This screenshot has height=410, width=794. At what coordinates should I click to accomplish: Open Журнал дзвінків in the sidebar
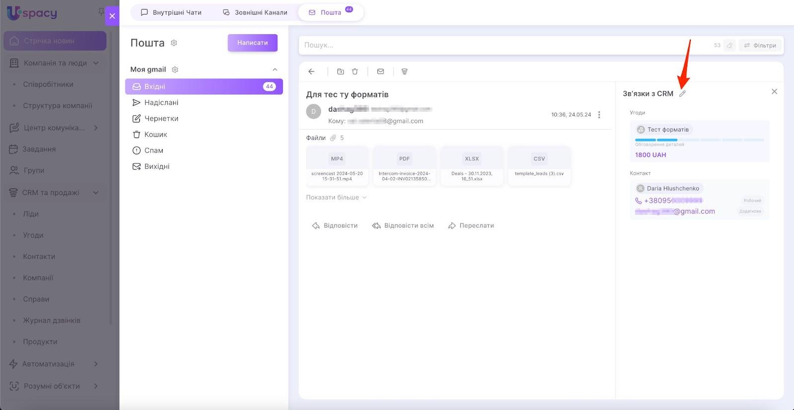52,321
